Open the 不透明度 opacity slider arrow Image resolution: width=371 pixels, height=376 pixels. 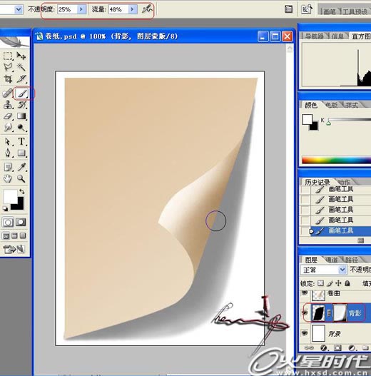tap(81, 9)
